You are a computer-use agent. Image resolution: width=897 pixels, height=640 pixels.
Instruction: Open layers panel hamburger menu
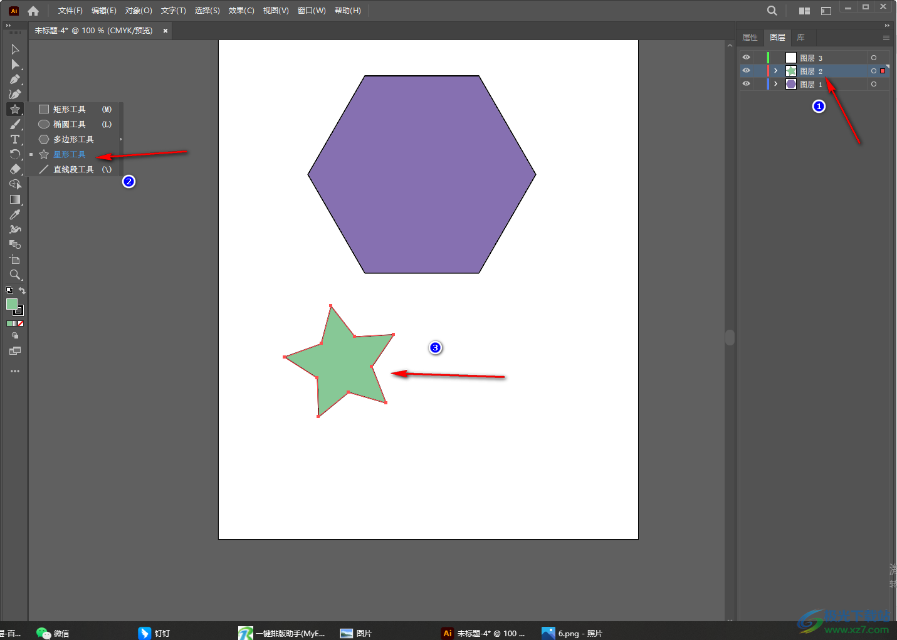pos(886,38)
